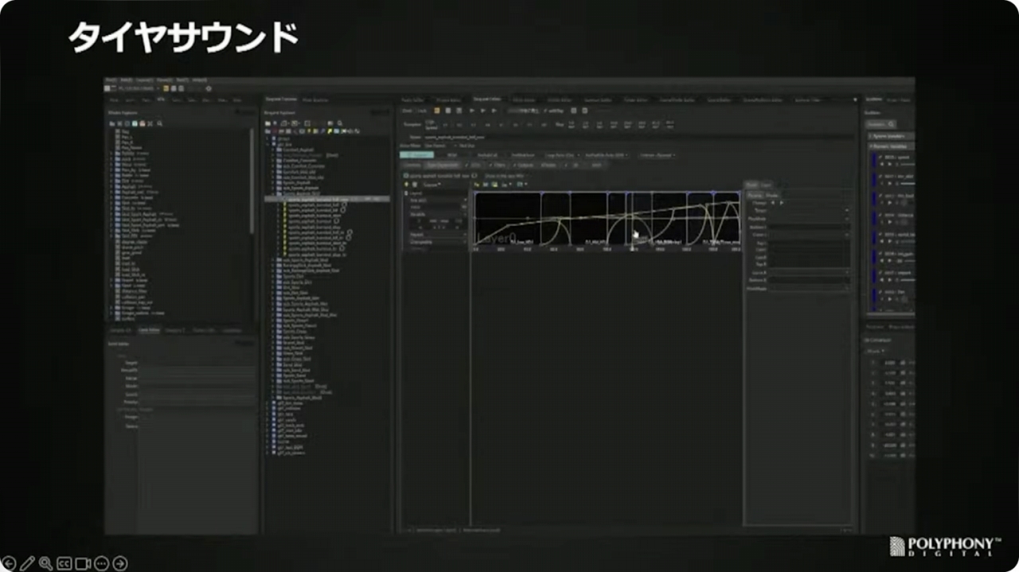Click the play button in editor toolbar
The image size is (1019, 572).
pyautogui.click(x=471, y=111)
